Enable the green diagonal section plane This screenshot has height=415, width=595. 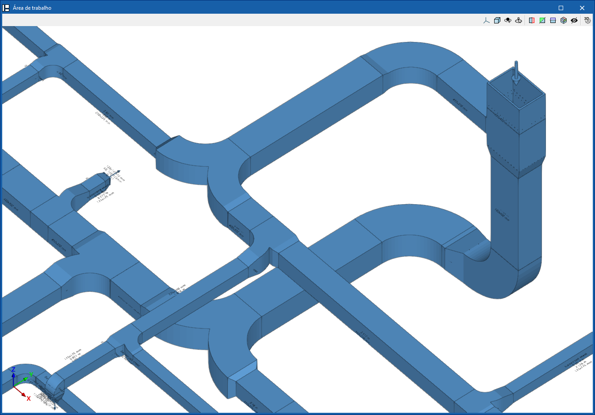(542, 20)
